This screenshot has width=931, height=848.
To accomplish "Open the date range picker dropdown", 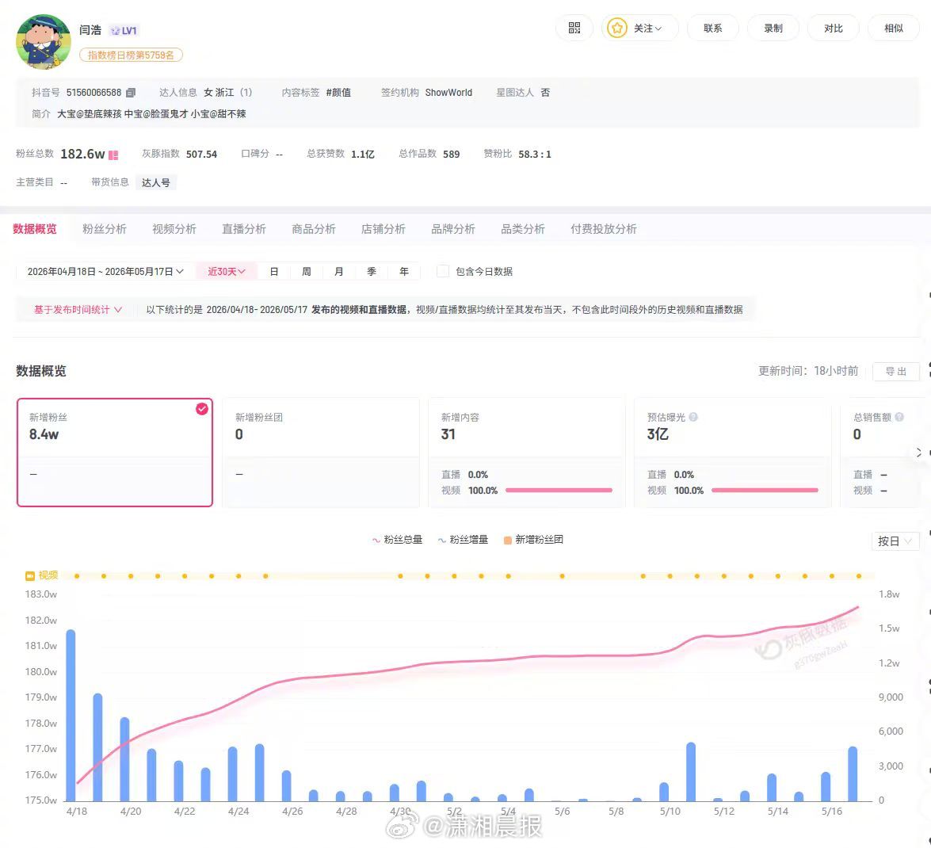I will pyautogui.click(x=105, y=271).
